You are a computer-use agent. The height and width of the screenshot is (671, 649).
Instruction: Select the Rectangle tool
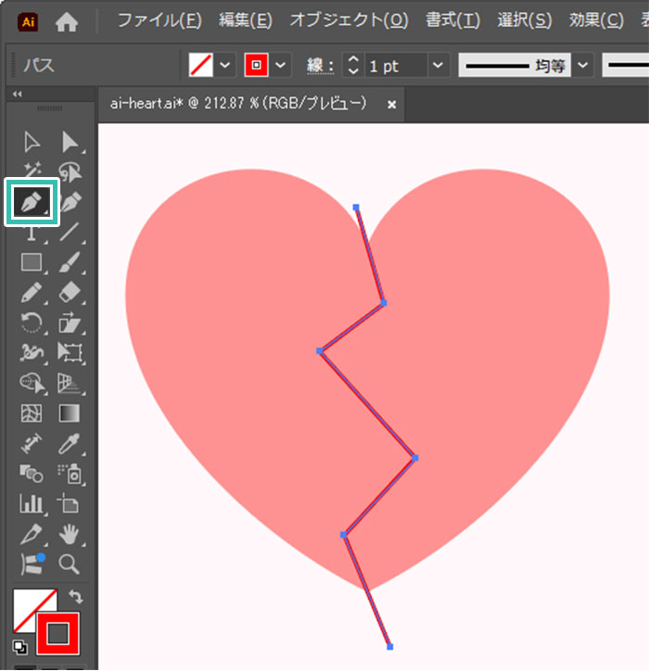[32, 262]
